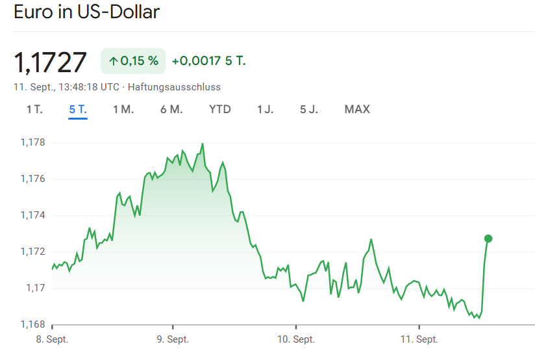
Task: Select the 5 T. range tab
Action: point(78,109)
